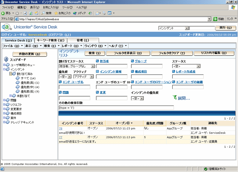Screen dimensions: 238x172
Task: Click lookup icon next to 構成項目
Action: (132, 72)
